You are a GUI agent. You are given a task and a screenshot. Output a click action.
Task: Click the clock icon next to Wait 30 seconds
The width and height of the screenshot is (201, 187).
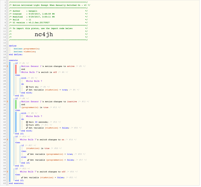click(x=27, y=122)
